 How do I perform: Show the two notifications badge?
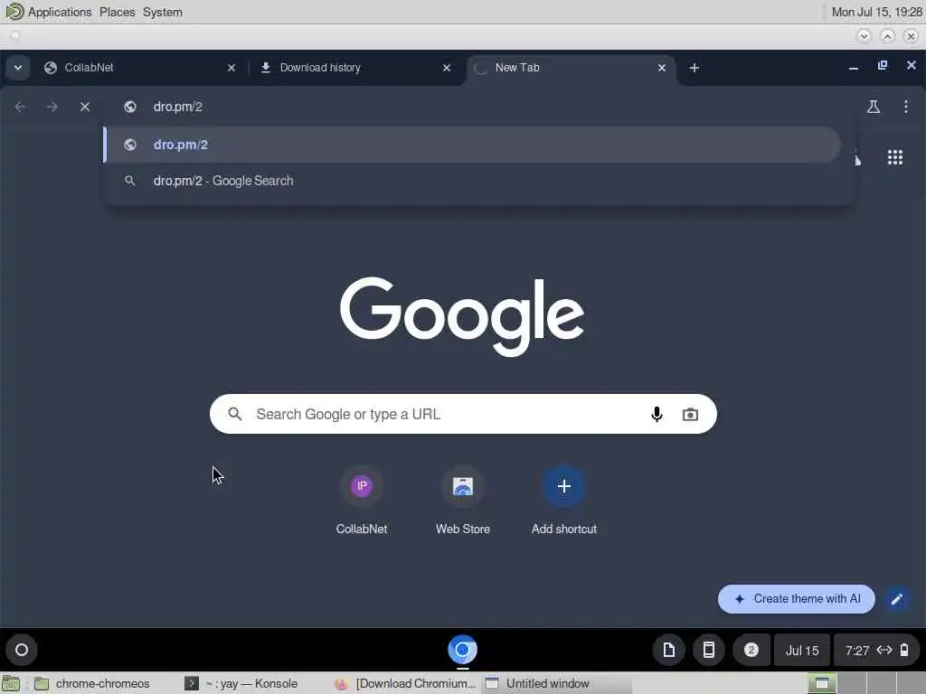point(751,651)
